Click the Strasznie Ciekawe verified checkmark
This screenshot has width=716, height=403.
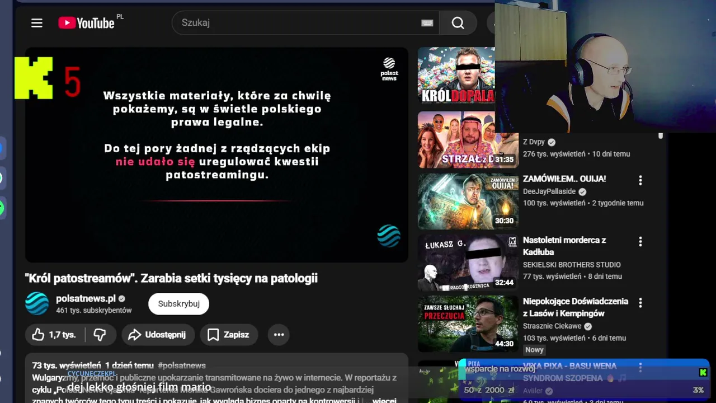click(x=588, y=326)
